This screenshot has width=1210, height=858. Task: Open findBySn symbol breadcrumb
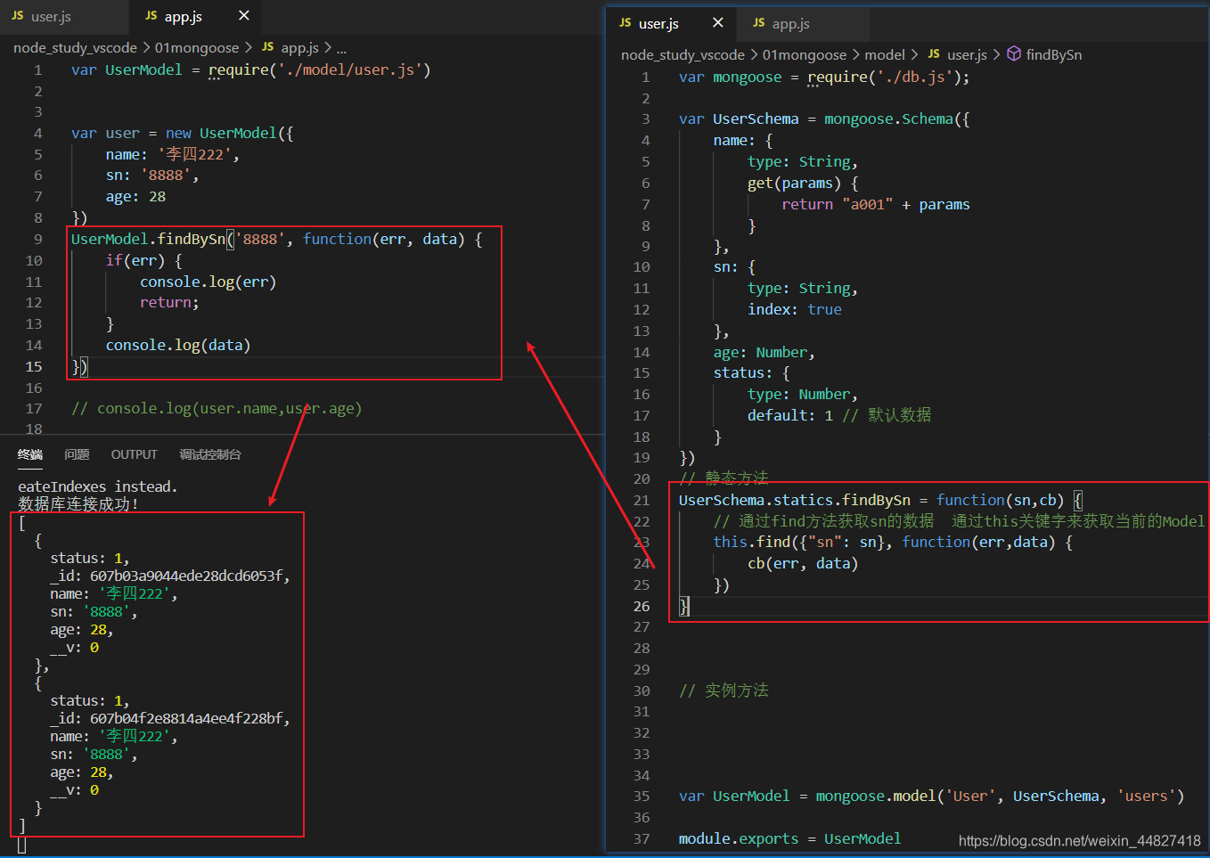point(1054,54)
